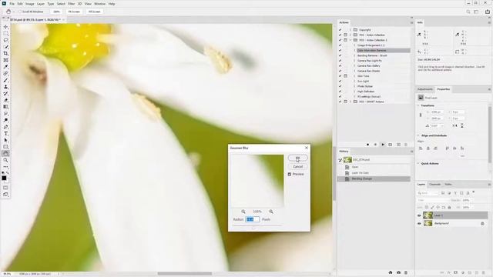Select the Path Selection tool
This screenshot has width=493, height=277.
click(x=5, y=140)
